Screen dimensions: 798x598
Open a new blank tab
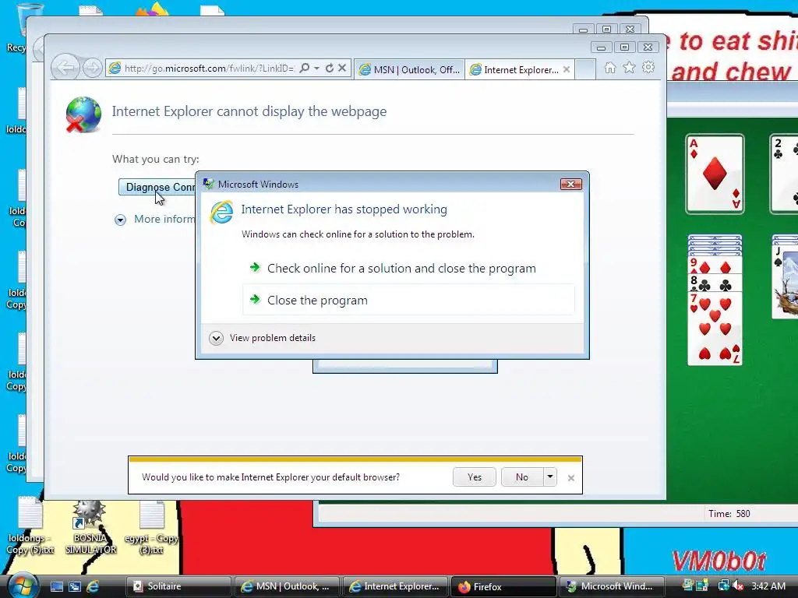click(x=585, y=69)
